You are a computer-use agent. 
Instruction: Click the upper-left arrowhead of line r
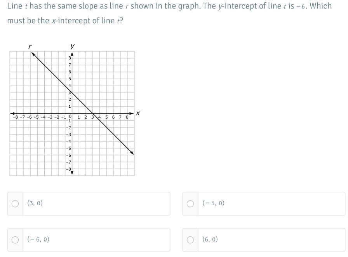[x=33, y=54]
